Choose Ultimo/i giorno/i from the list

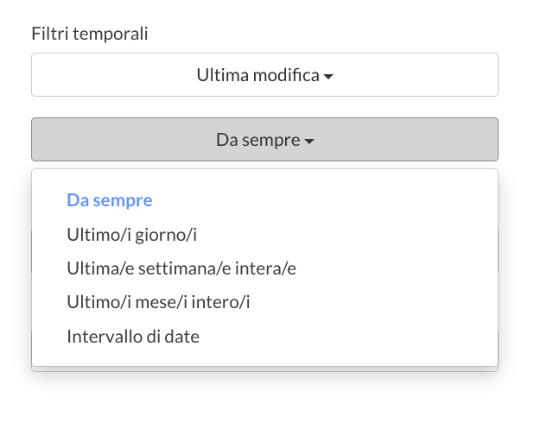[137, 234]
